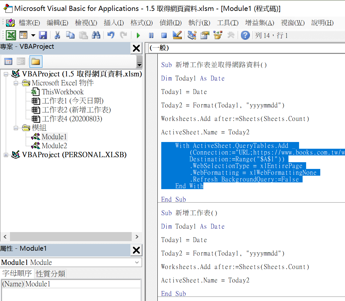Open project panel toolbar overflow arrow
The width and height of the screenshot is (345, 301).
click(x=139, y=62)
